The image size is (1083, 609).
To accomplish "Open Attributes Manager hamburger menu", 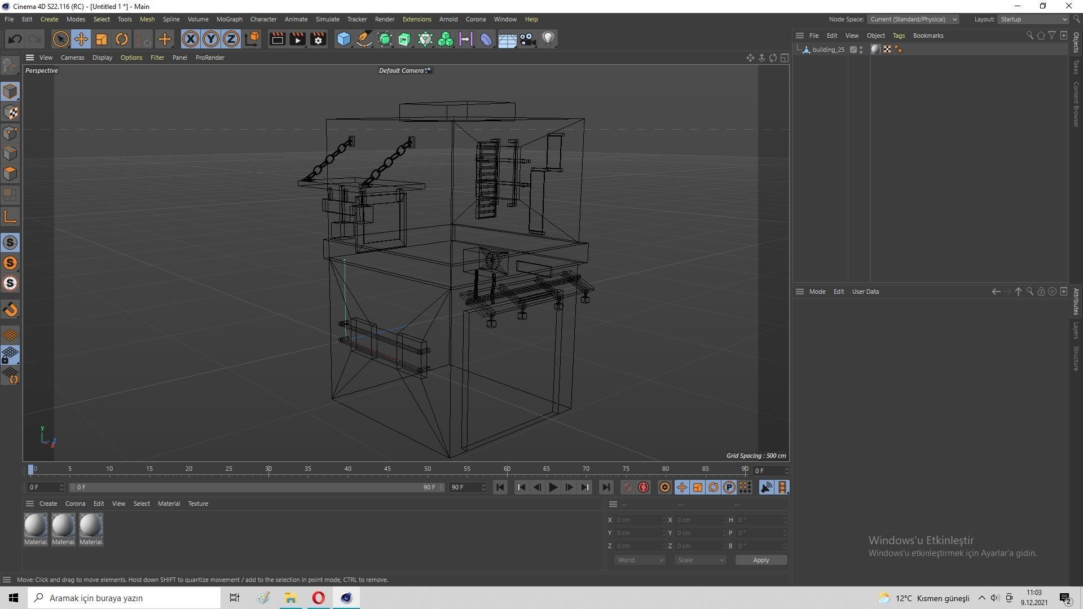I will click(799, 292).
